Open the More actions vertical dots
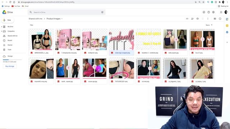The width and height of the screenshot is (230, 129). pyautogui.click(x=208, y=19)
